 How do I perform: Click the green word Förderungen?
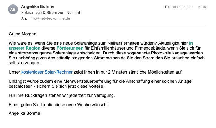pyautogui.click(x=70, y=48)
